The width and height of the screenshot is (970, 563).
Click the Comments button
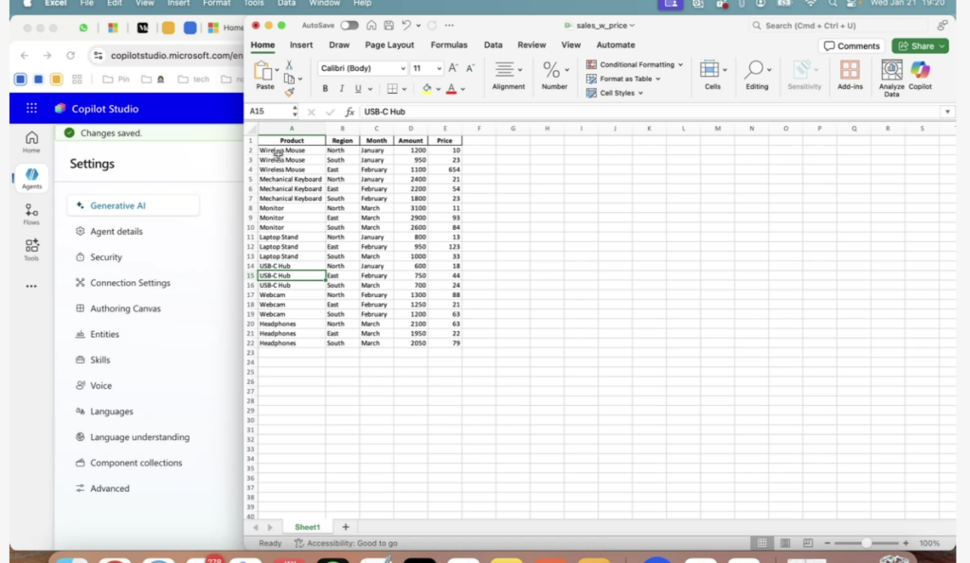pyautogui.click(x=852, y=45)
